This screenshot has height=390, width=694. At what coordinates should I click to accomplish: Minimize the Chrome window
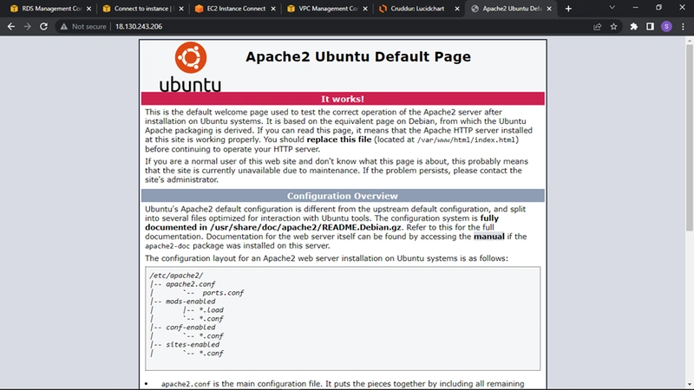pyautogui.click(x=635, y=8)
